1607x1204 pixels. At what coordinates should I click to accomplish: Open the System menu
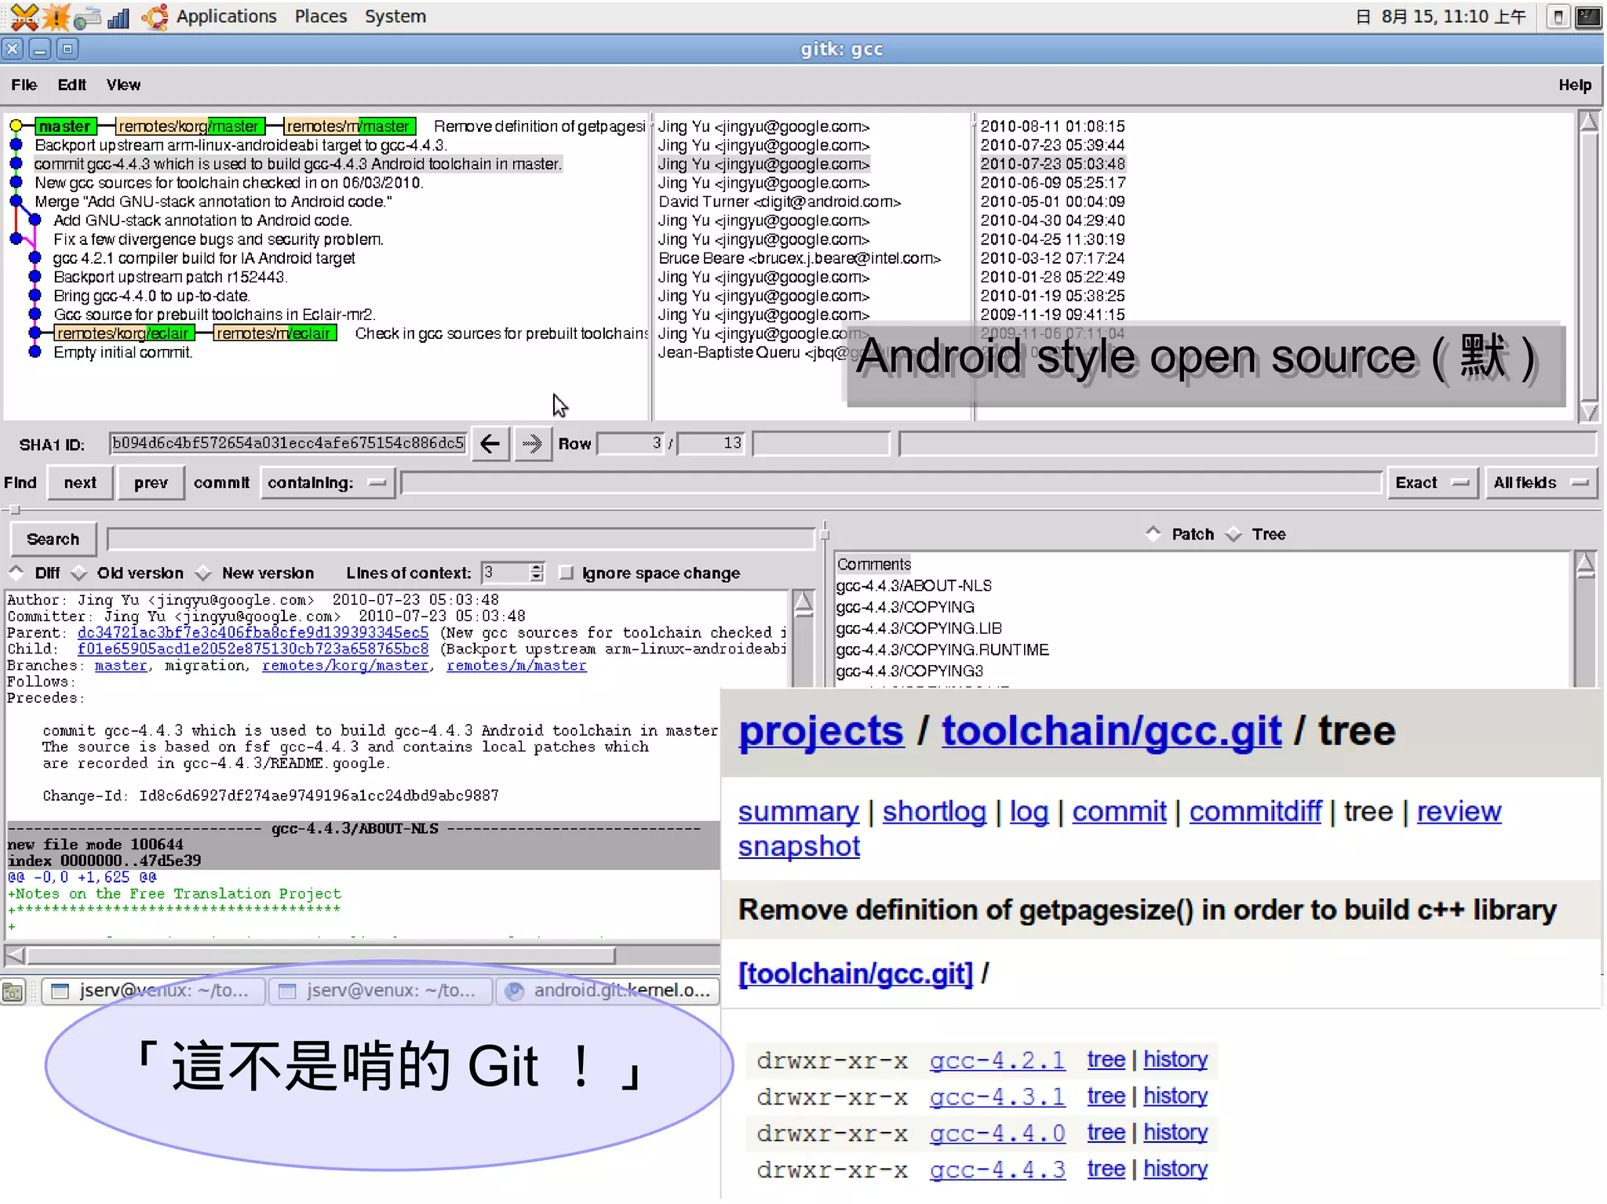(x=395, y=16)
